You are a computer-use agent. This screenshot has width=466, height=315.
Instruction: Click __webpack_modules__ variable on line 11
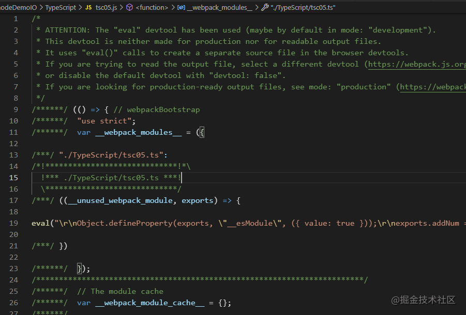click(x=139, y=132)
